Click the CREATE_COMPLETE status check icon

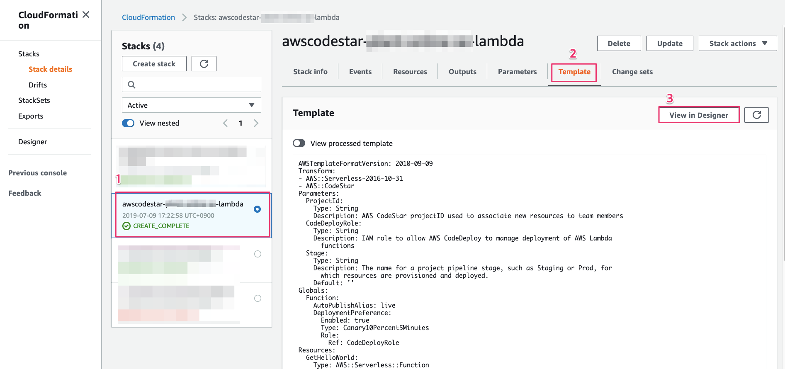[126, 226]
